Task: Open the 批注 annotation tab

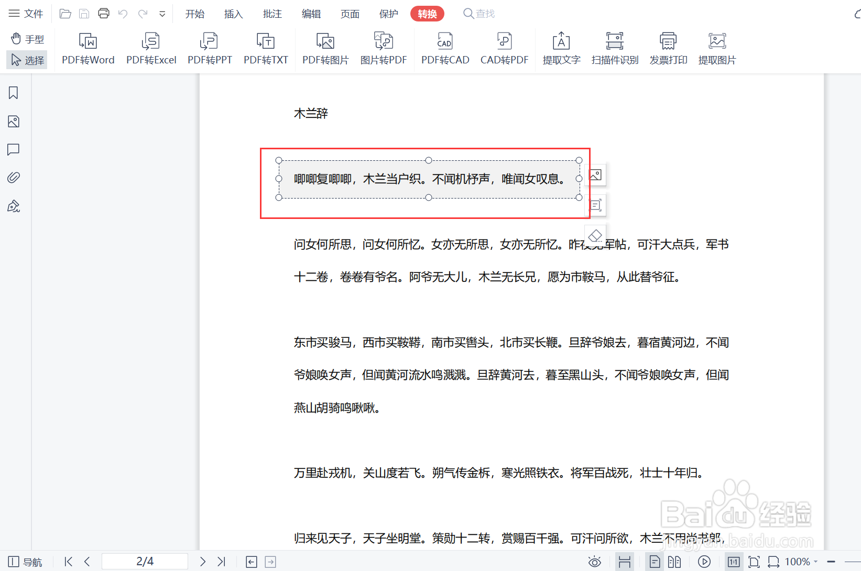Action: (x=272, y=14)
